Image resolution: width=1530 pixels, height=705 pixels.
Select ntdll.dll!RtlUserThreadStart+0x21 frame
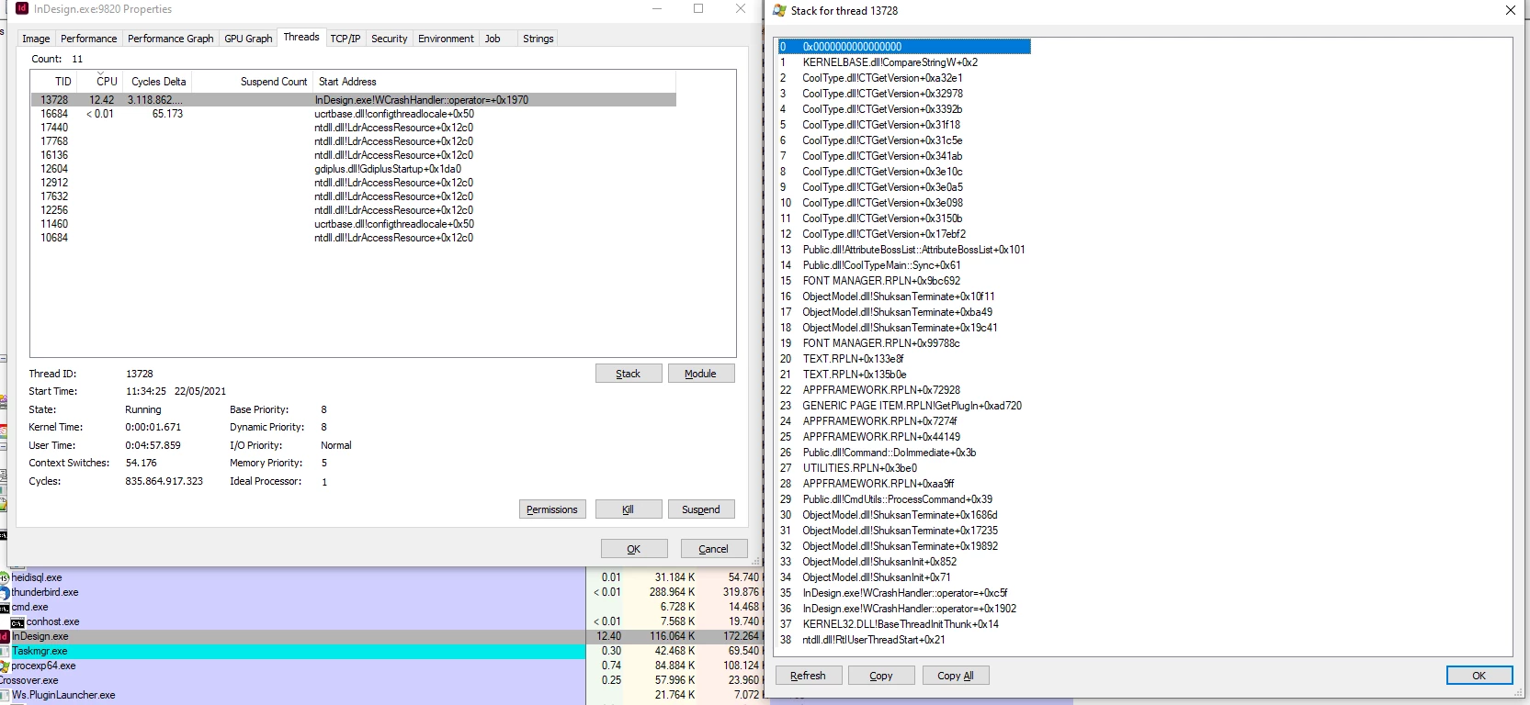click(x=873, y=640)
